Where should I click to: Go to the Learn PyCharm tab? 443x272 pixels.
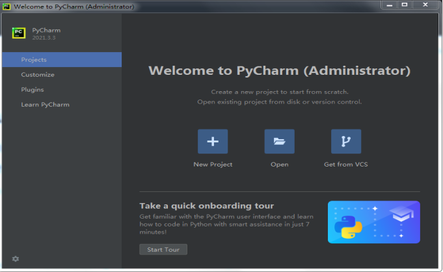[x=62, y=105]
